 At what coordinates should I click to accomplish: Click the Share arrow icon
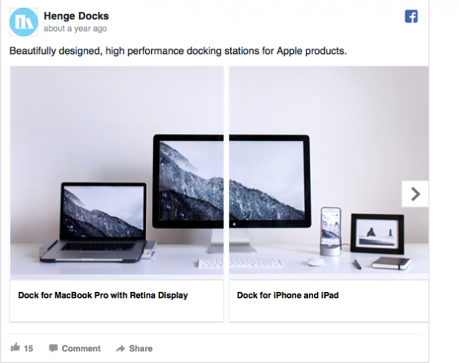(121, 348)
